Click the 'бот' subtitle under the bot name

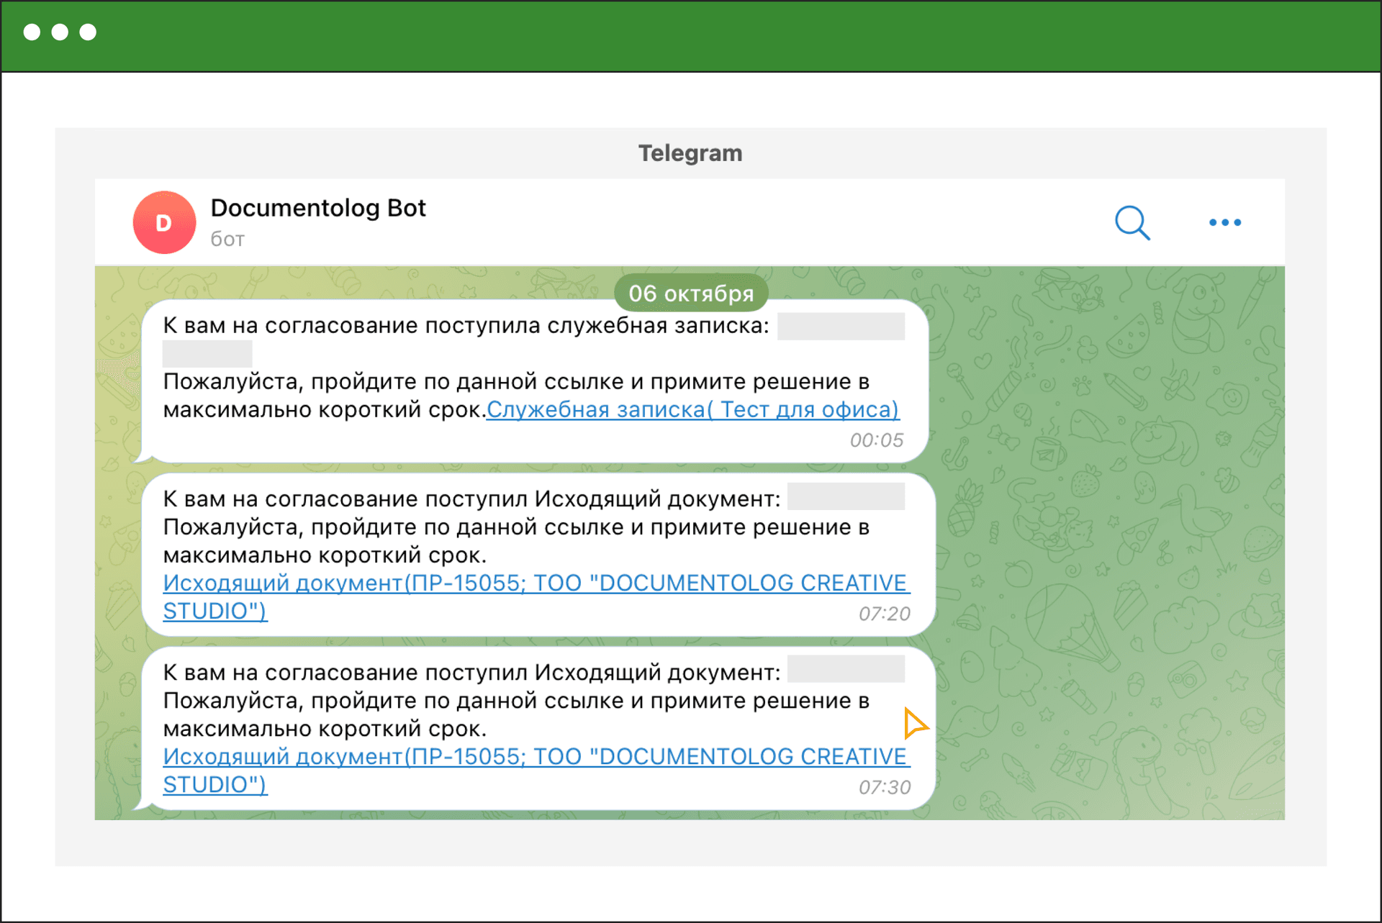pos(227,239)
